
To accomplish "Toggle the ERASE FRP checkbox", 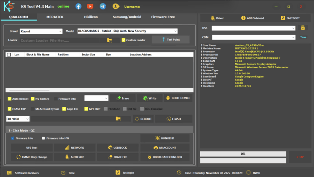I will click(9, 109).
